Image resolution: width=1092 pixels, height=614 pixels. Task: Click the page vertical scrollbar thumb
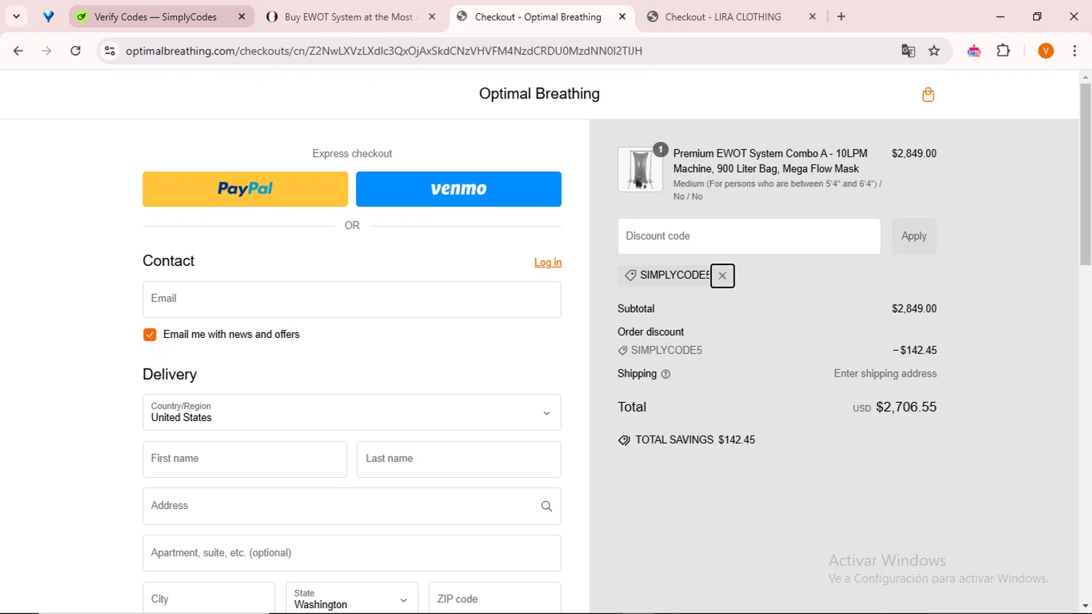point(1085,174)
